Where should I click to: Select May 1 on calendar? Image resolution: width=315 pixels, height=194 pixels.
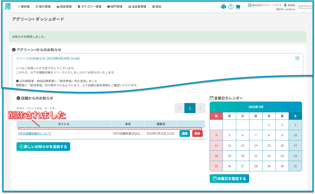tap(269, 125)
